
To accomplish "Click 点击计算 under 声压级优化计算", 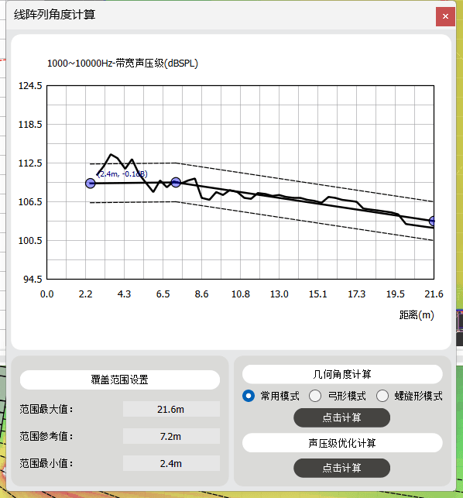I will [x=341, y=468].
